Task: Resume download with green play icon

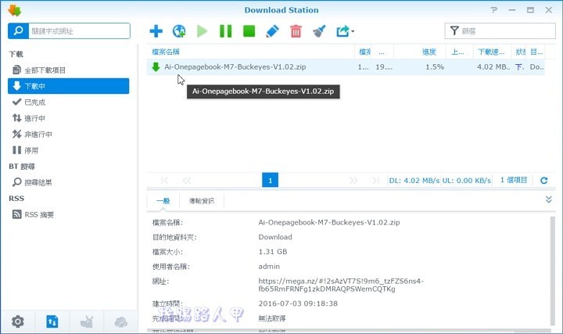Action: (203, 31)
